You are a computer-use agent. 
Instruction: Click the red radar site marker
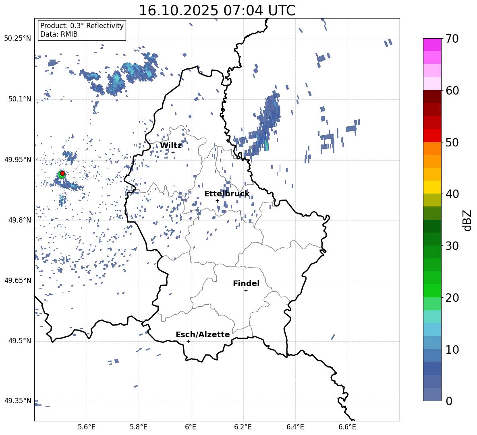tap(62, 173)
